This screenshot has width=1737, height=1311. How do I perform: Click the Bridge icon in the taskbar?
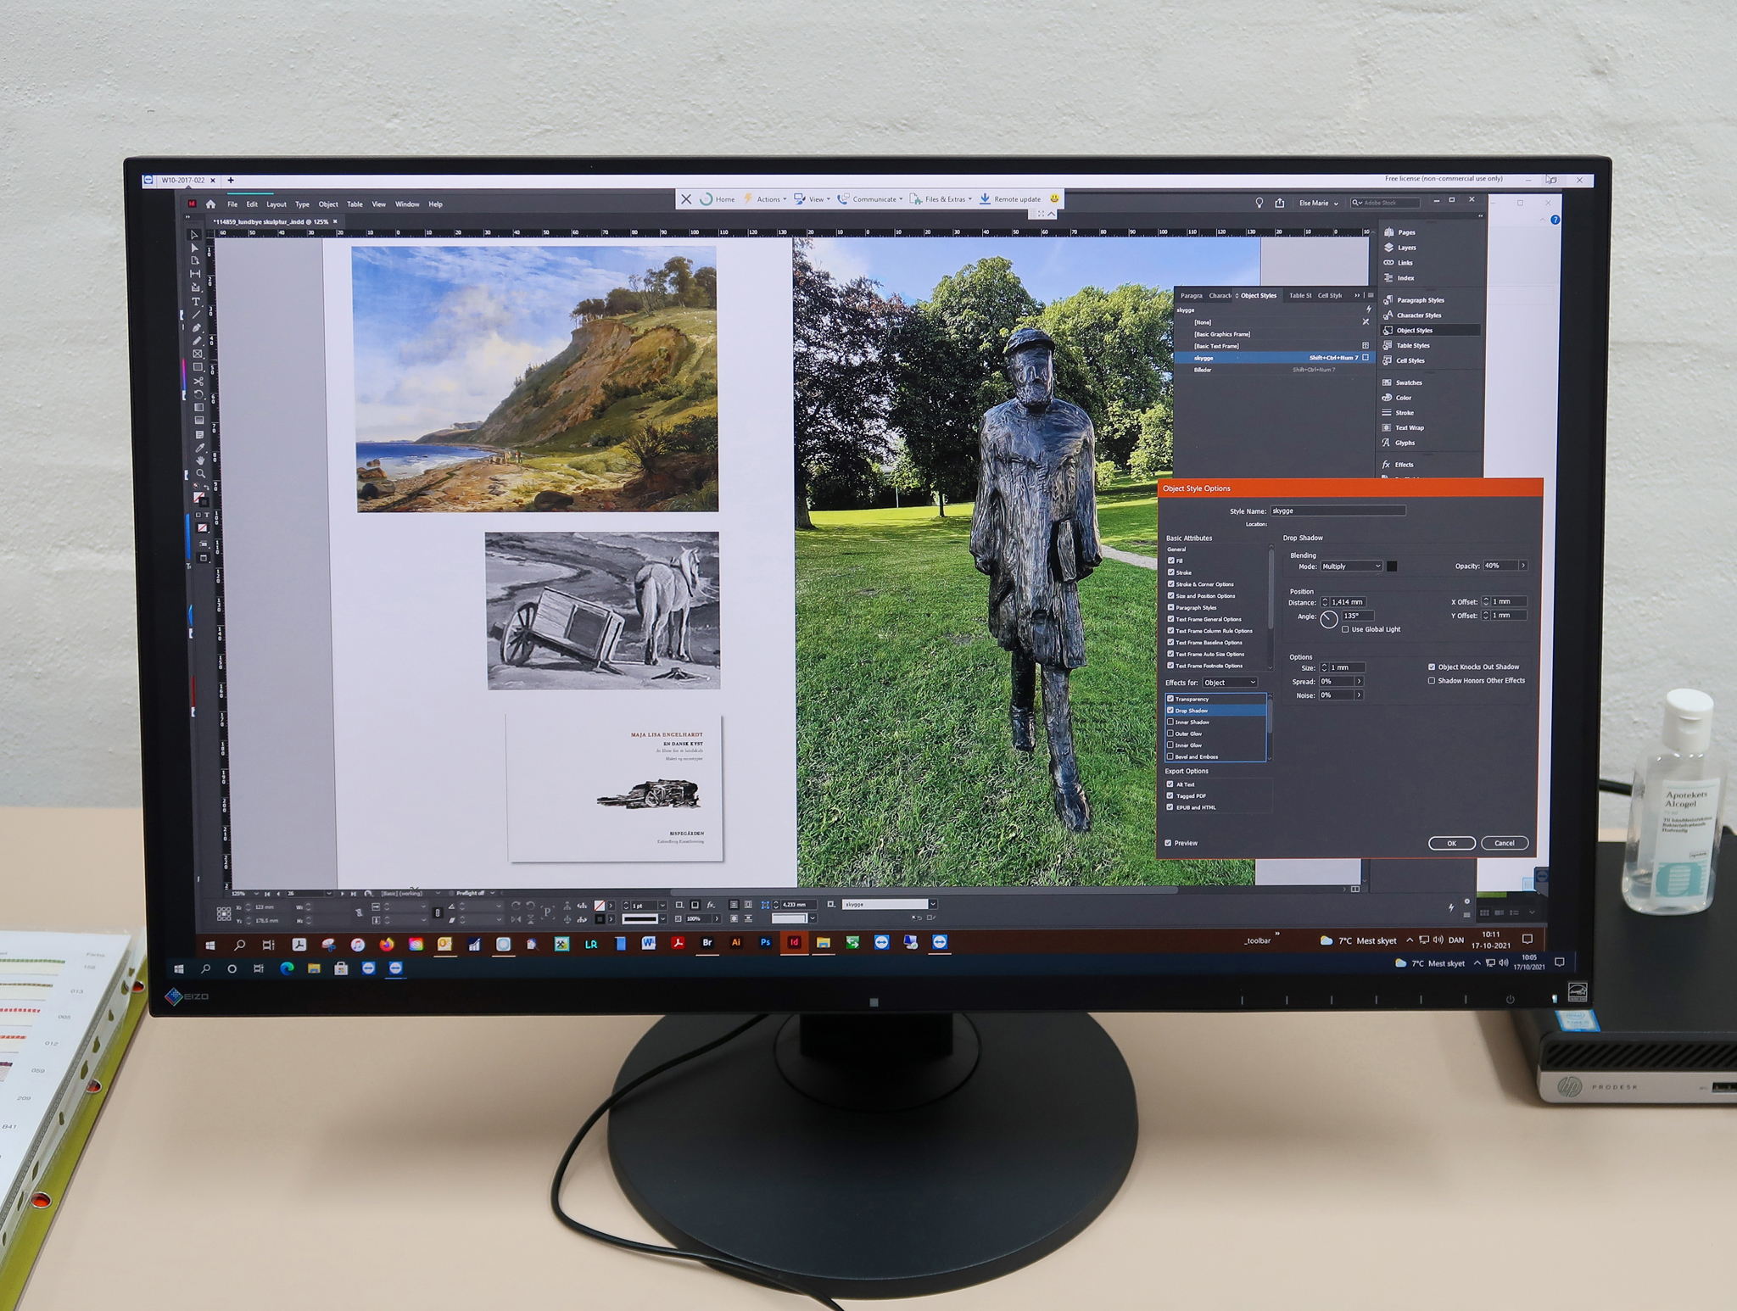(x=707, y=942)
